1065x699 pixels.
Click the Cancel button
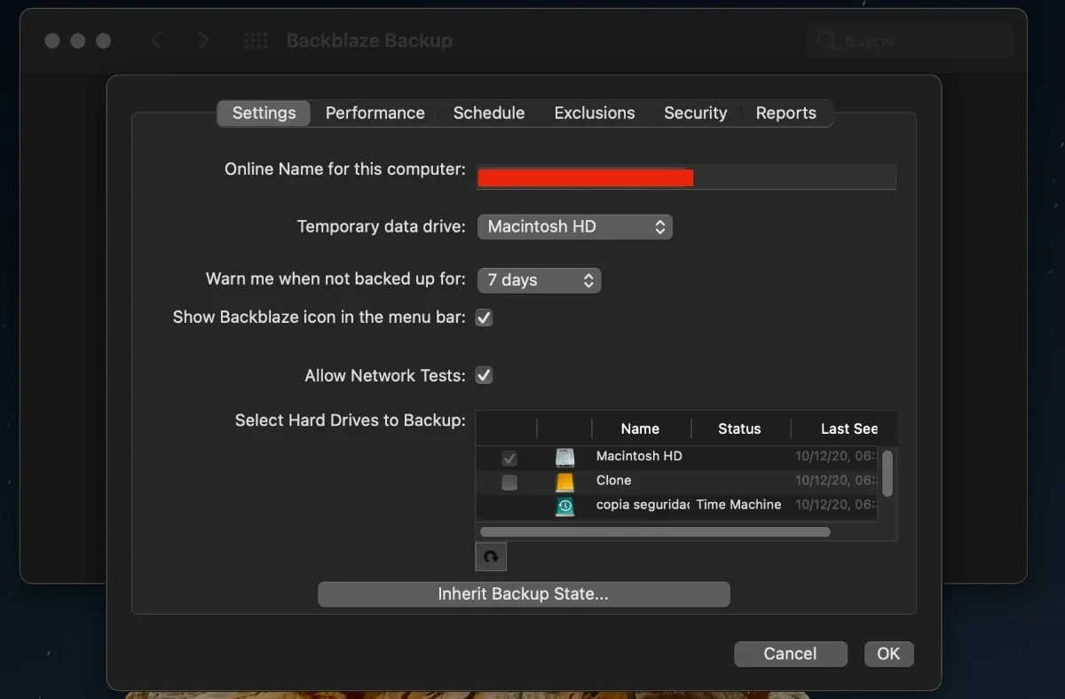point(791,654)
